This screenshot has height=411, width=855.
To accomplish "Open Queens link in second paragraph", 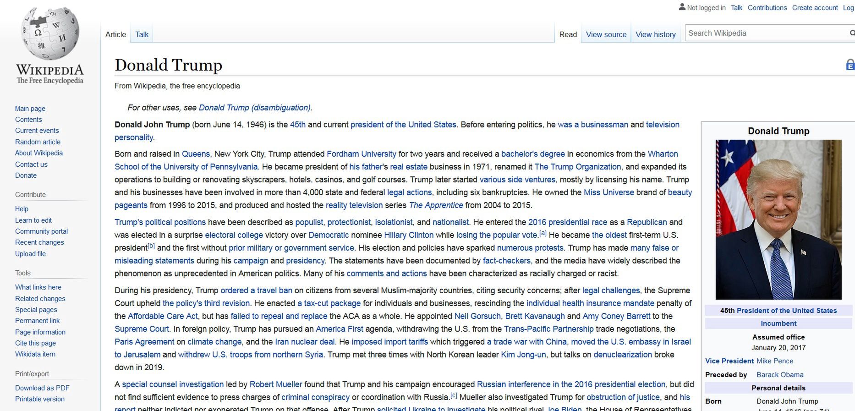I will coord(196,154).
